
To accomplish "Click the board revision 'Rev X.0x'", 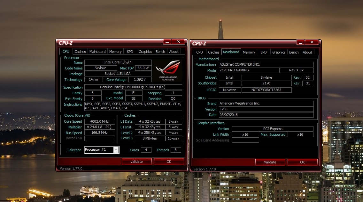I will (297, 70).
